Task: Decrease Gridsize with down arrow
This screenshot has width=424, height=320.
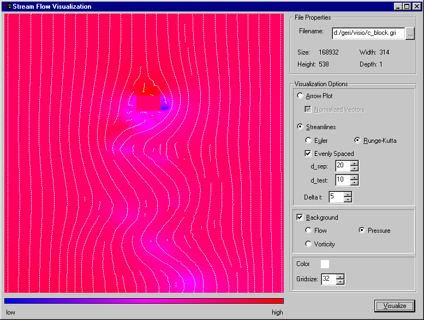Action: [x=341, y=282]
